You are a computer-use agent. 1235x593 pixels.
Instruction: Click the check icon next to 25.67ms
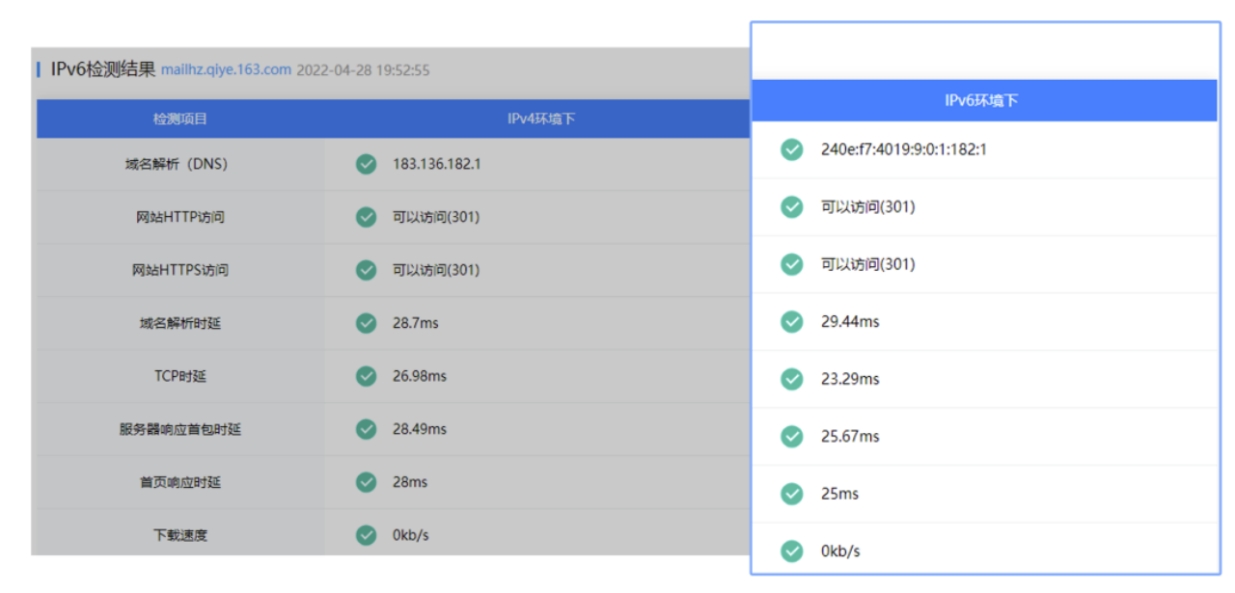(791, 436)
